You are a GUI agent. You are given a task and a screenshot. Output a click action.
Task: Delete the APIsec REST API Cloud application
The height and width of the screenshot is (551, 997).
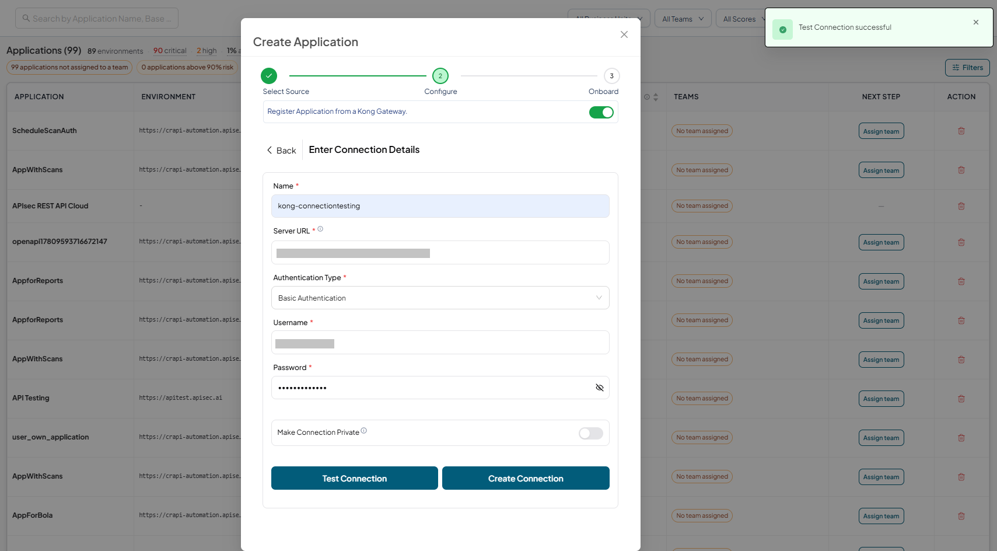961,206
